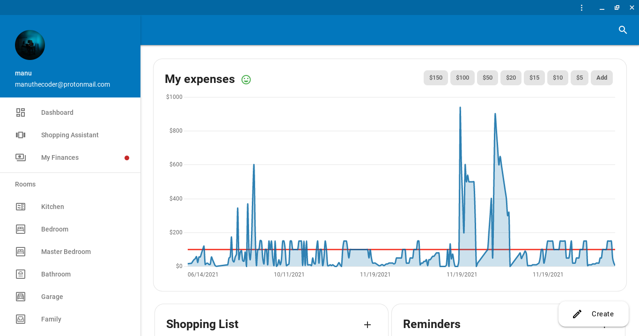Open search using the magnifier icon
This screenshot has width=639, height=336.
[x=623, y=30]
